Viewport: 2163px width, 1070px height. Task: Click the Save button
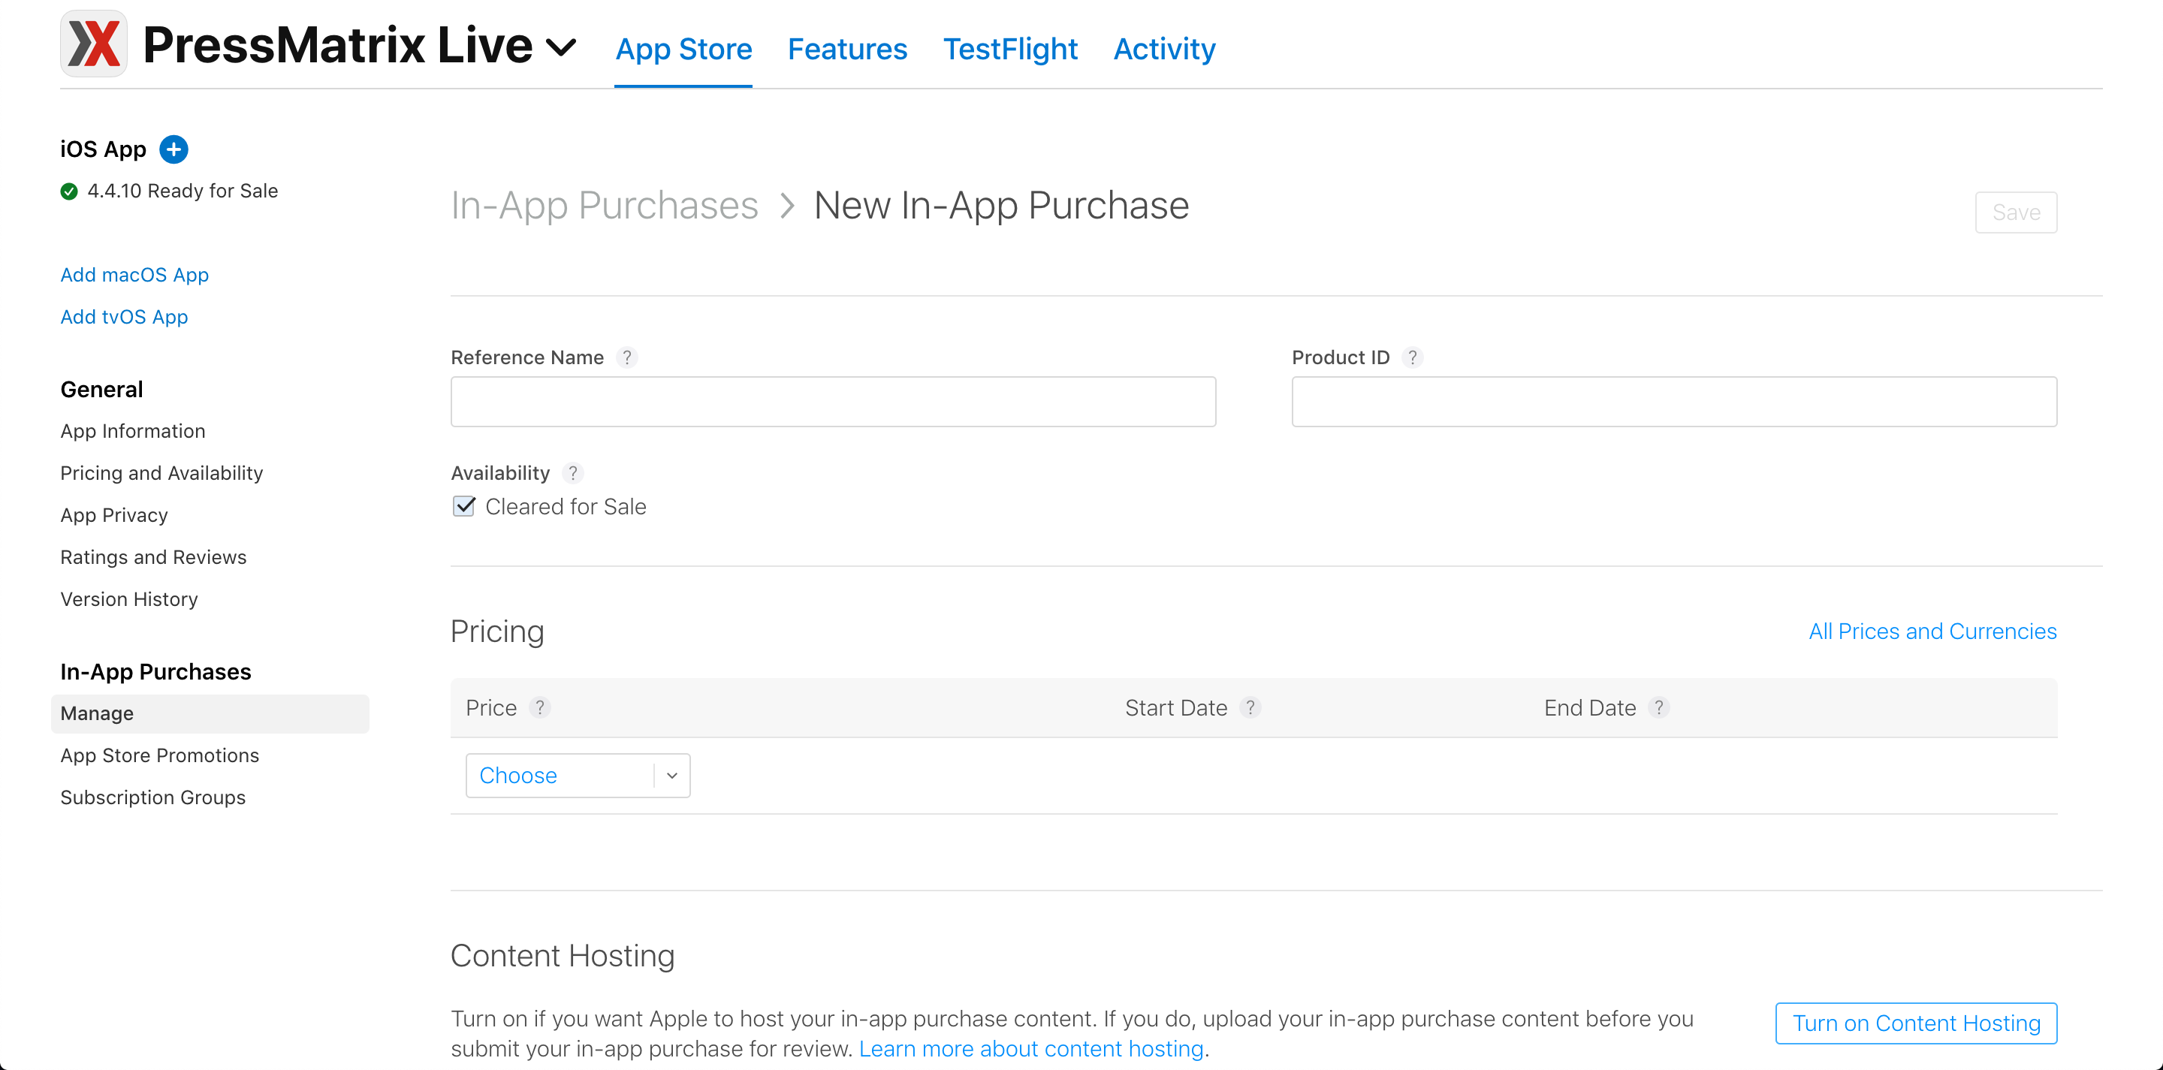tap(2016, 212)
